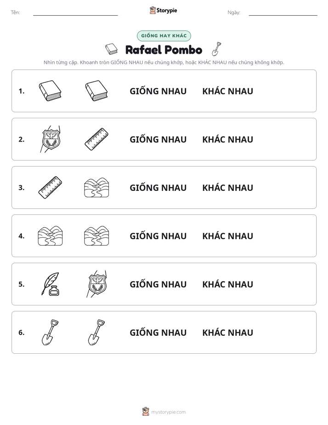328x425 pixels.
Task: Click the quill and ink icon in row 5
Action: [x=51, y=284]
